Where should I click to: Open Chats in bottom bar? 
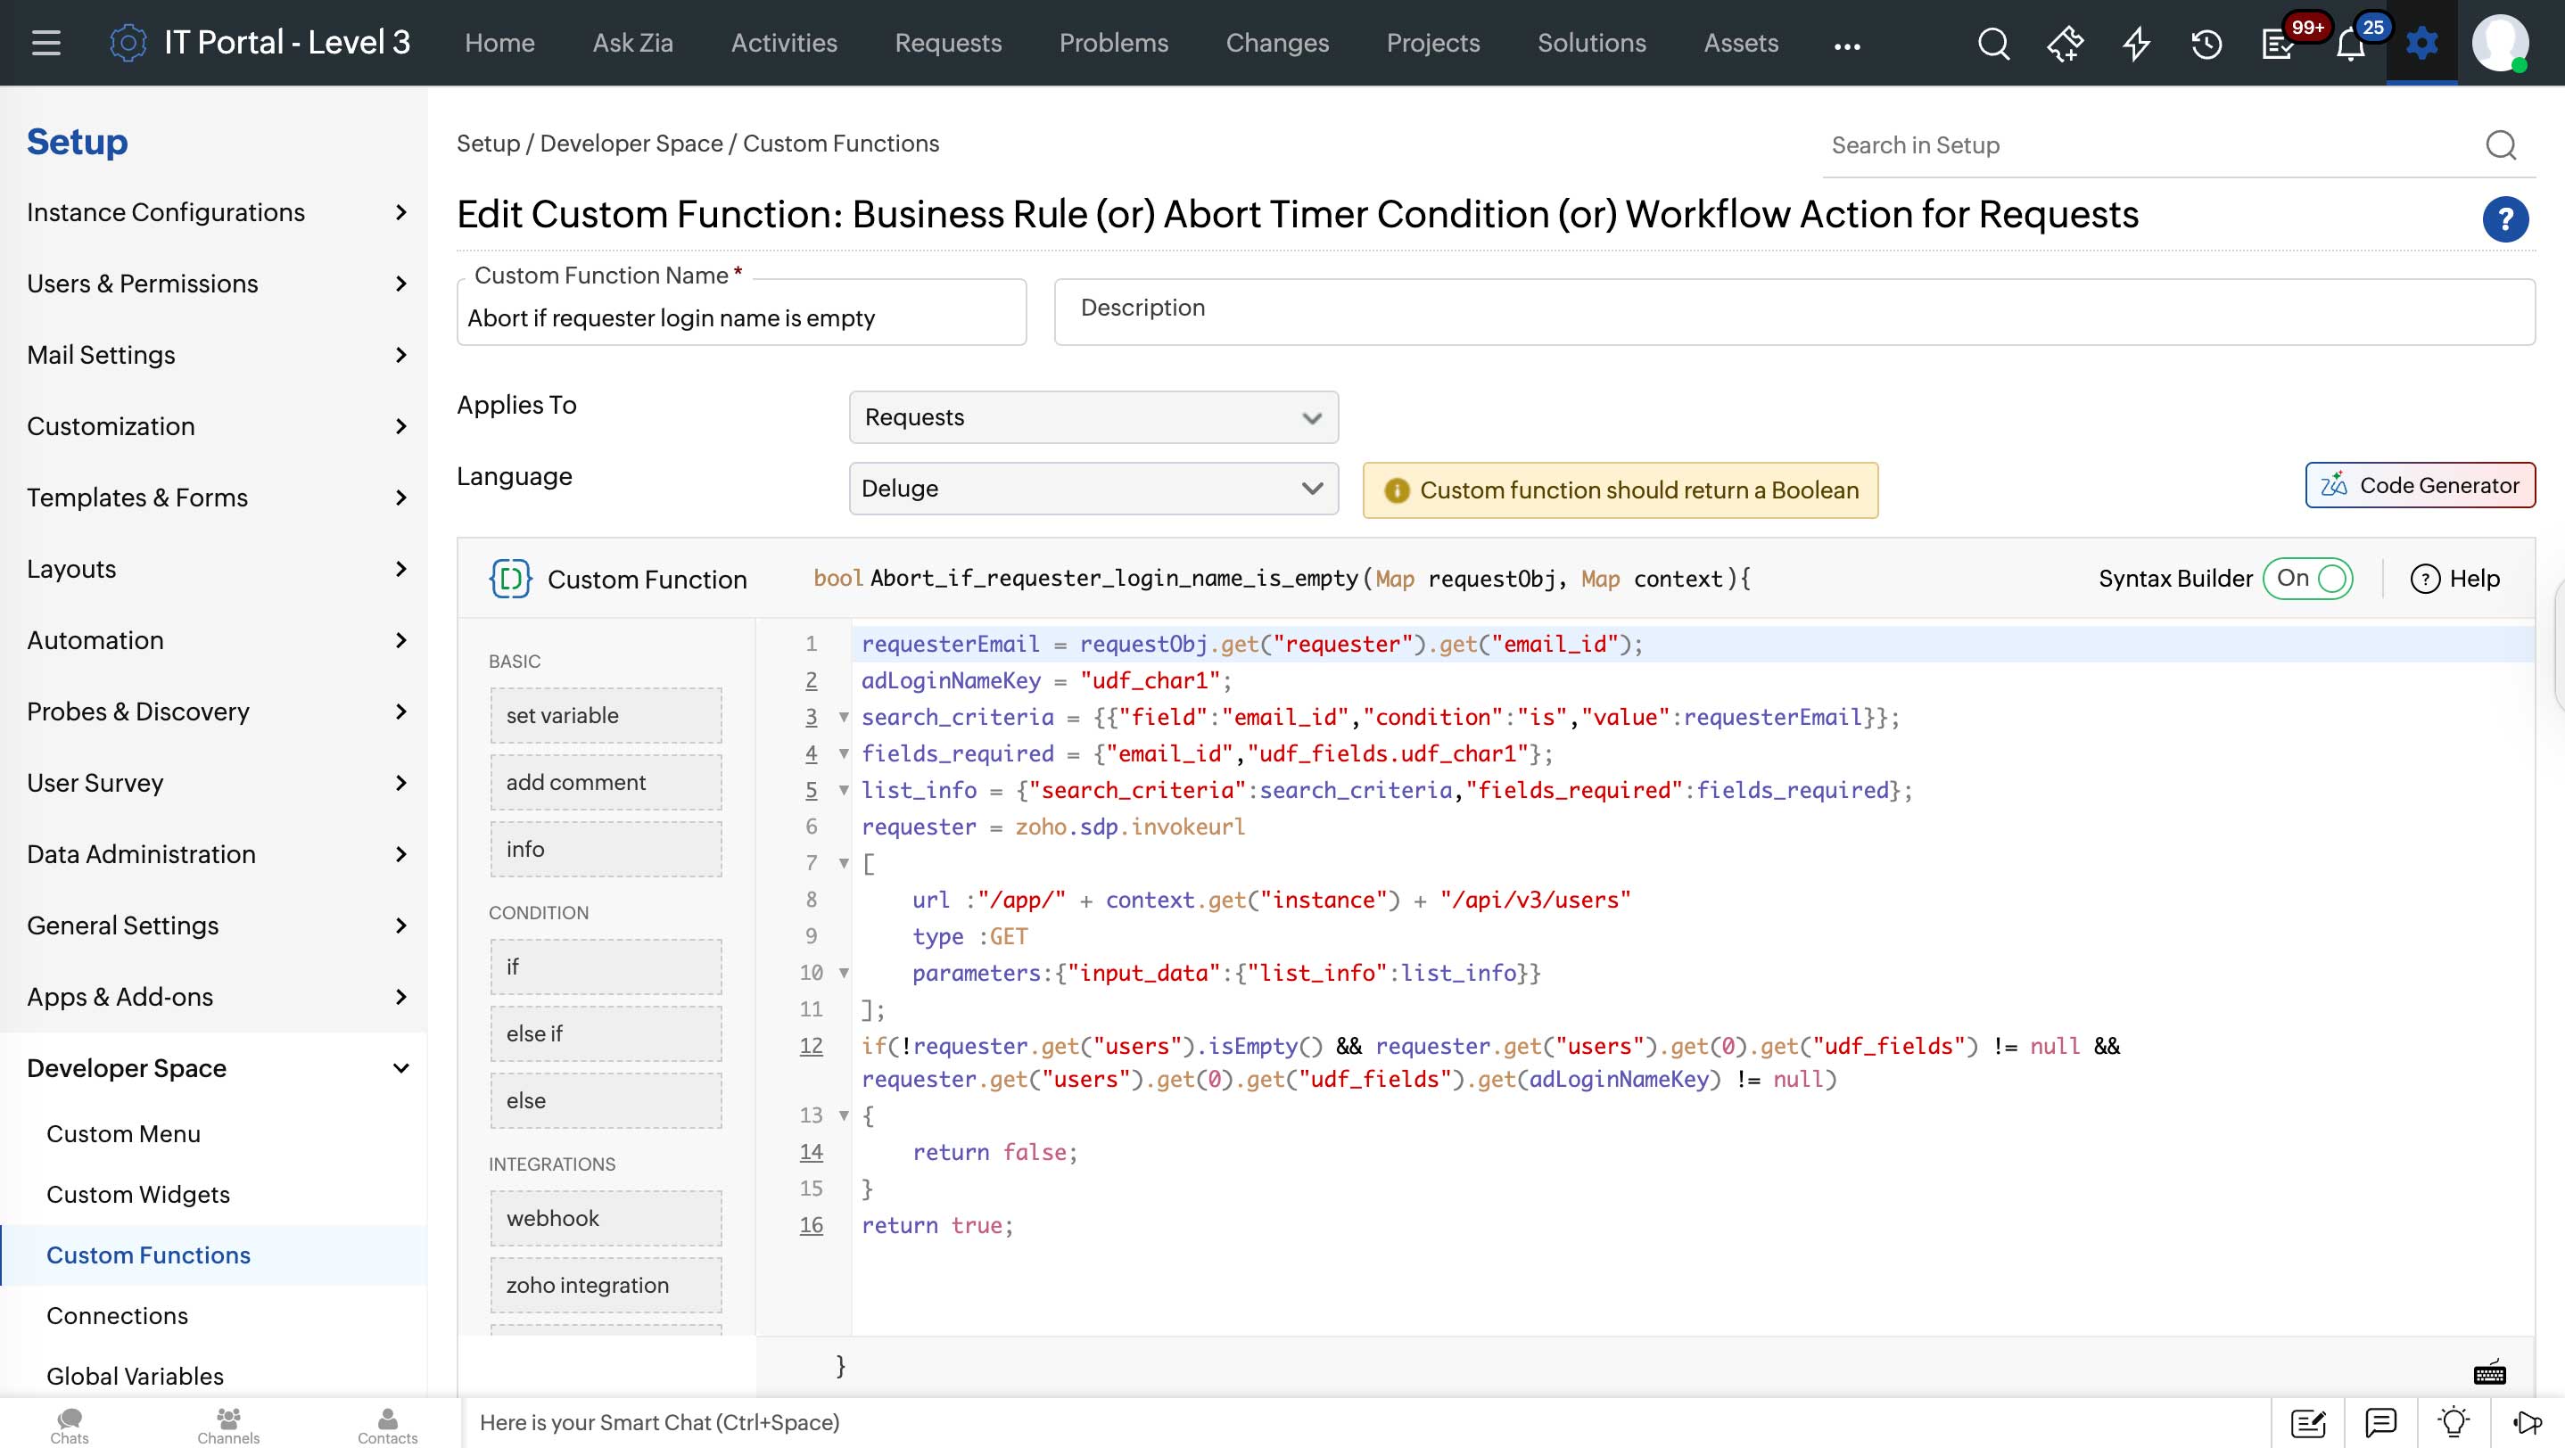70,1425
